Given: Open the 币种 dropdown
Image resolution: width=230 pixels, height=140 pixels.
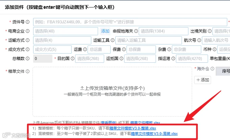Looking at the screenshot, I should pos(224,49).
